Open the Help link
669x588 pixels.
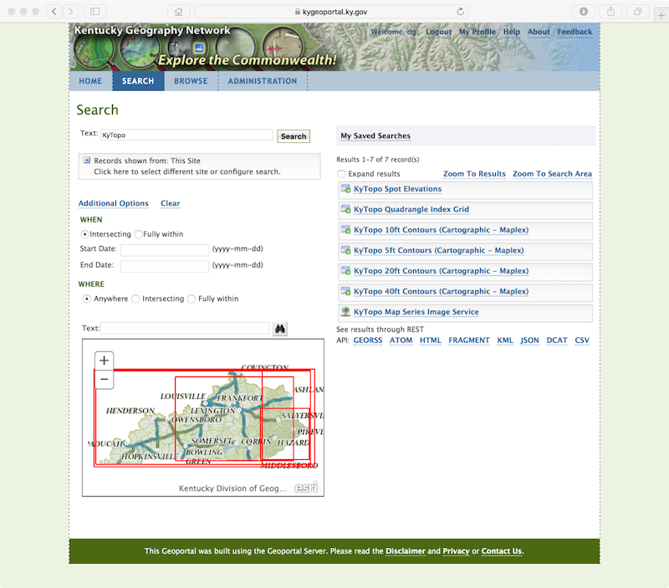click(512, 32)
